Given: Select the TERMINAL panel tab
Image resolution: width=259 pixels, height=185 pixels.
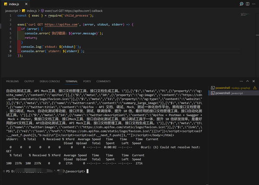Looking at the screenshot, I should pyautogui.click(x=72, y=81).
